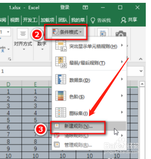This screenshot has width=151, height=159.
Task: Expand Icon Sets submenu arrow
Action: click(122, 112)
